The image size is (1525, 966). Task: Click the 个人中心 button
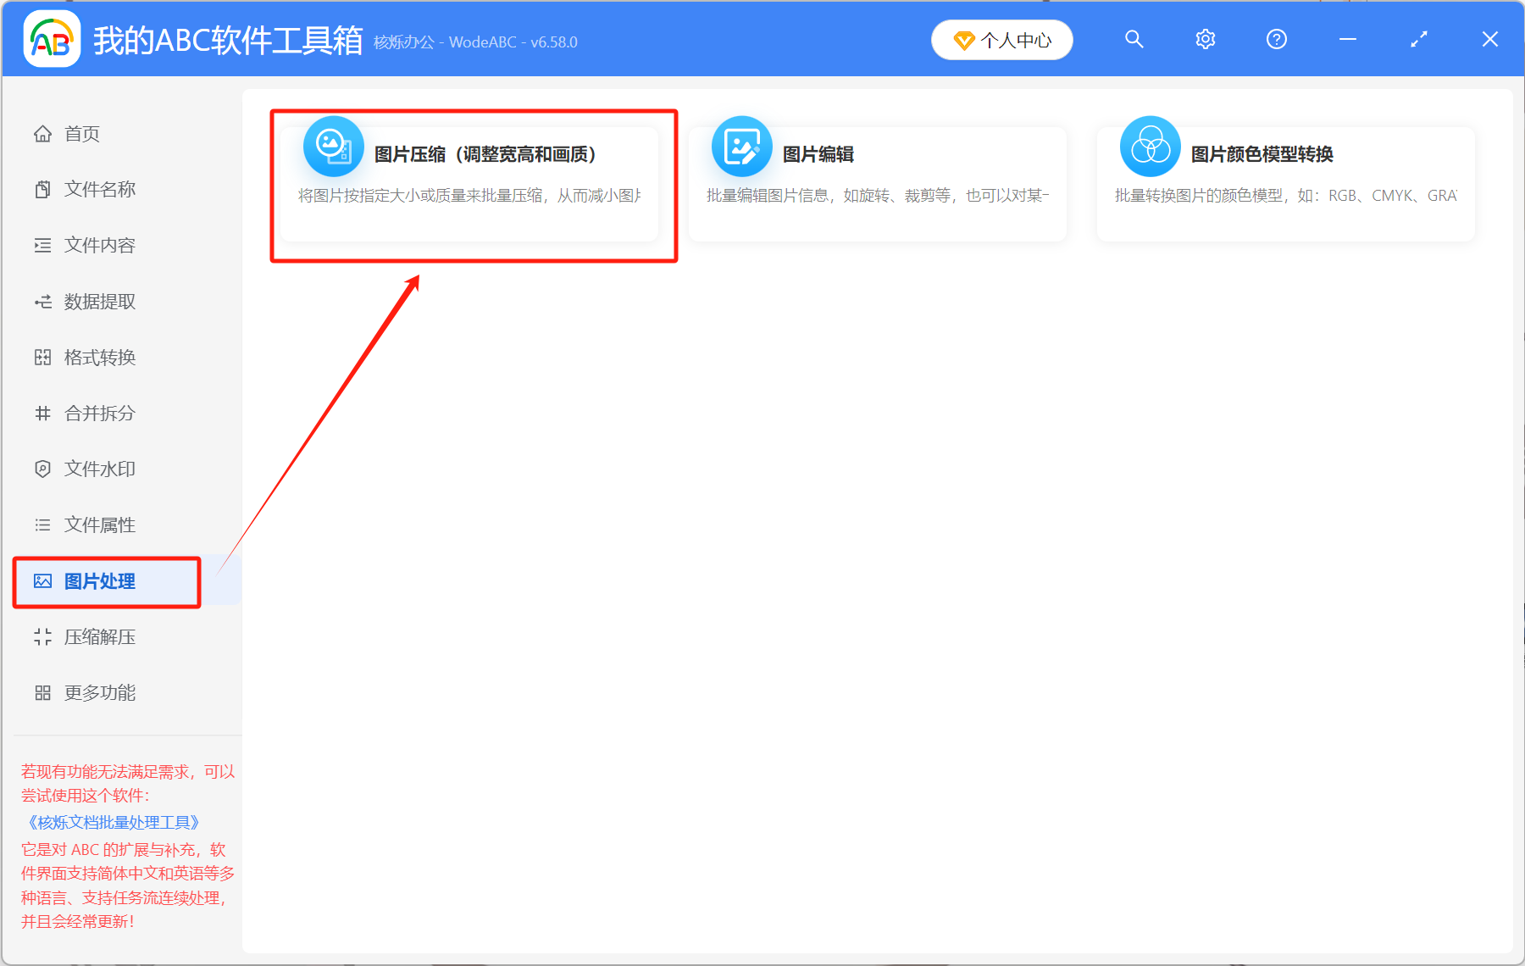click(1001, 39)
